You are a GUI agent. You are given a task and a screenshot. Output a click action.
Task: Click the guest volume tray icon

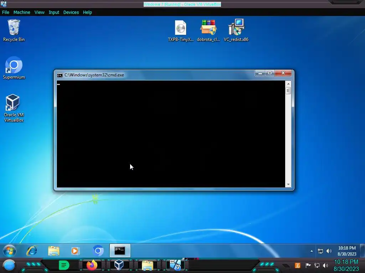click(329, 251)
